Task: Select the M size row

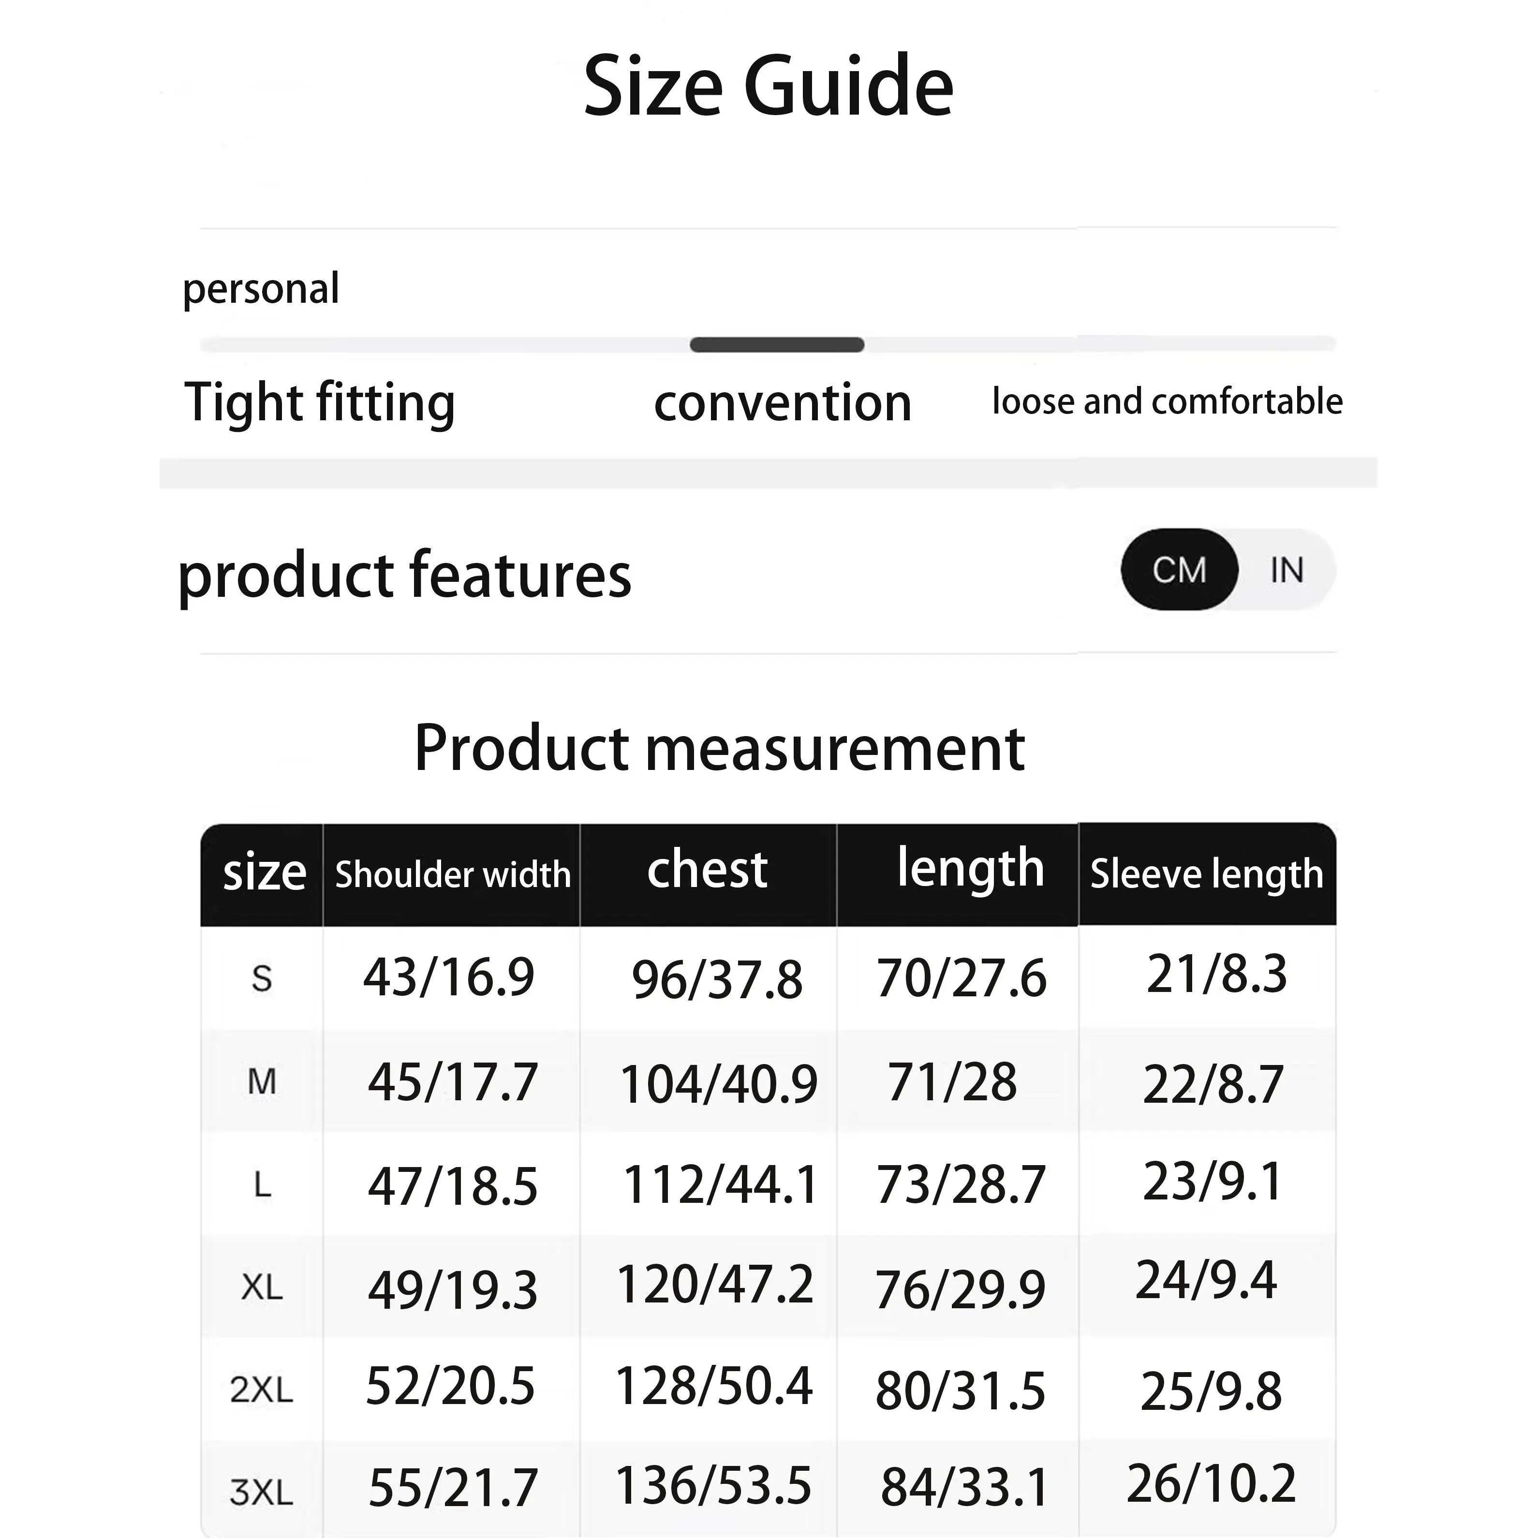Action: coord(262,1082)
